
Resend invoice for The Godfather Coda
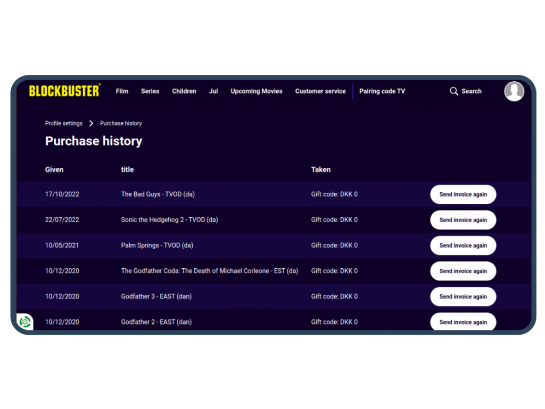463,271
